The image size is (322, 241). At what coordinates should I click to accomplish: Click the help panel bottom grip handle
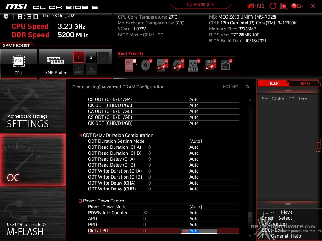(288, 204)
